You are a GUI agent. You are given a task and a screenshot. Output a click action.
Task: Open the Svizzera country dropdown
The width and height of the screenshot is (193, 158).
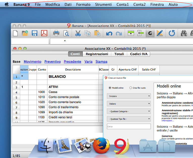tap(129, 96)
